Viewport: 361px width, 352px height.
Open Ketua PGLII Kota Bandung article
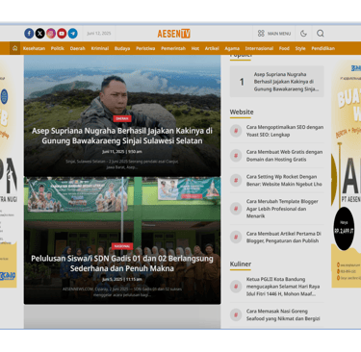click(283, 287)
